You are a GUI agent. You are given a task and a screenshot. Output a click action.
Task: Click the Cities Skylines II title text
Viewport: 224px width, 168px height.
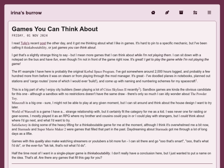115,90
